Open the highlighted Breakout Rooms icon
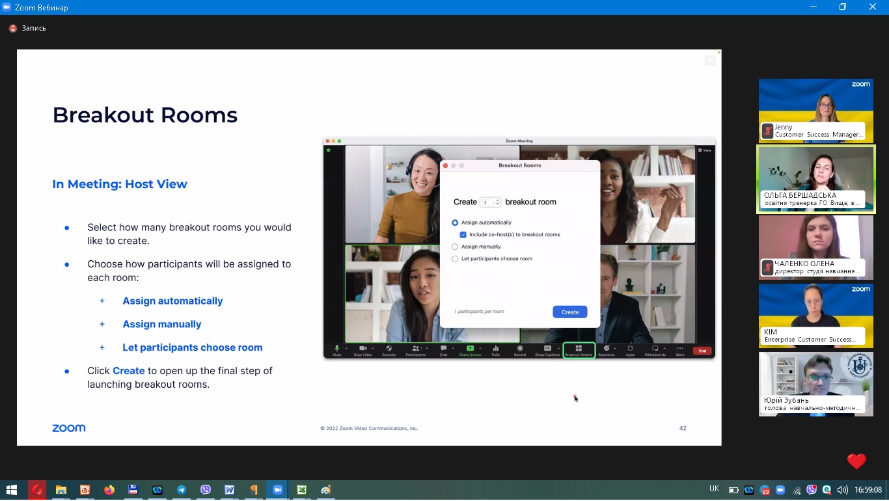889x501 pixels. [x=579, y=349]
